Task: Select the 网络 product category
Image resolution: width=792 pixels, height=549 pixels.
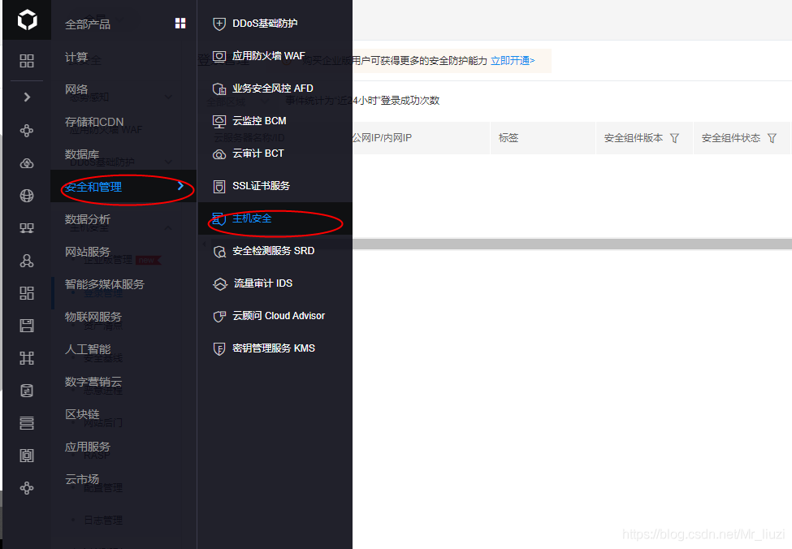Action: click(x=76, y=89)
